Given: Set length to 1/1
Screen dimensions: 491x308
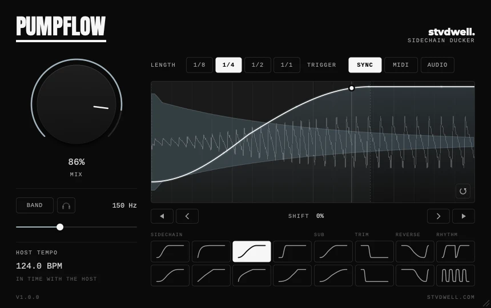Looking at the screenshot, I should tap(287, 65).
